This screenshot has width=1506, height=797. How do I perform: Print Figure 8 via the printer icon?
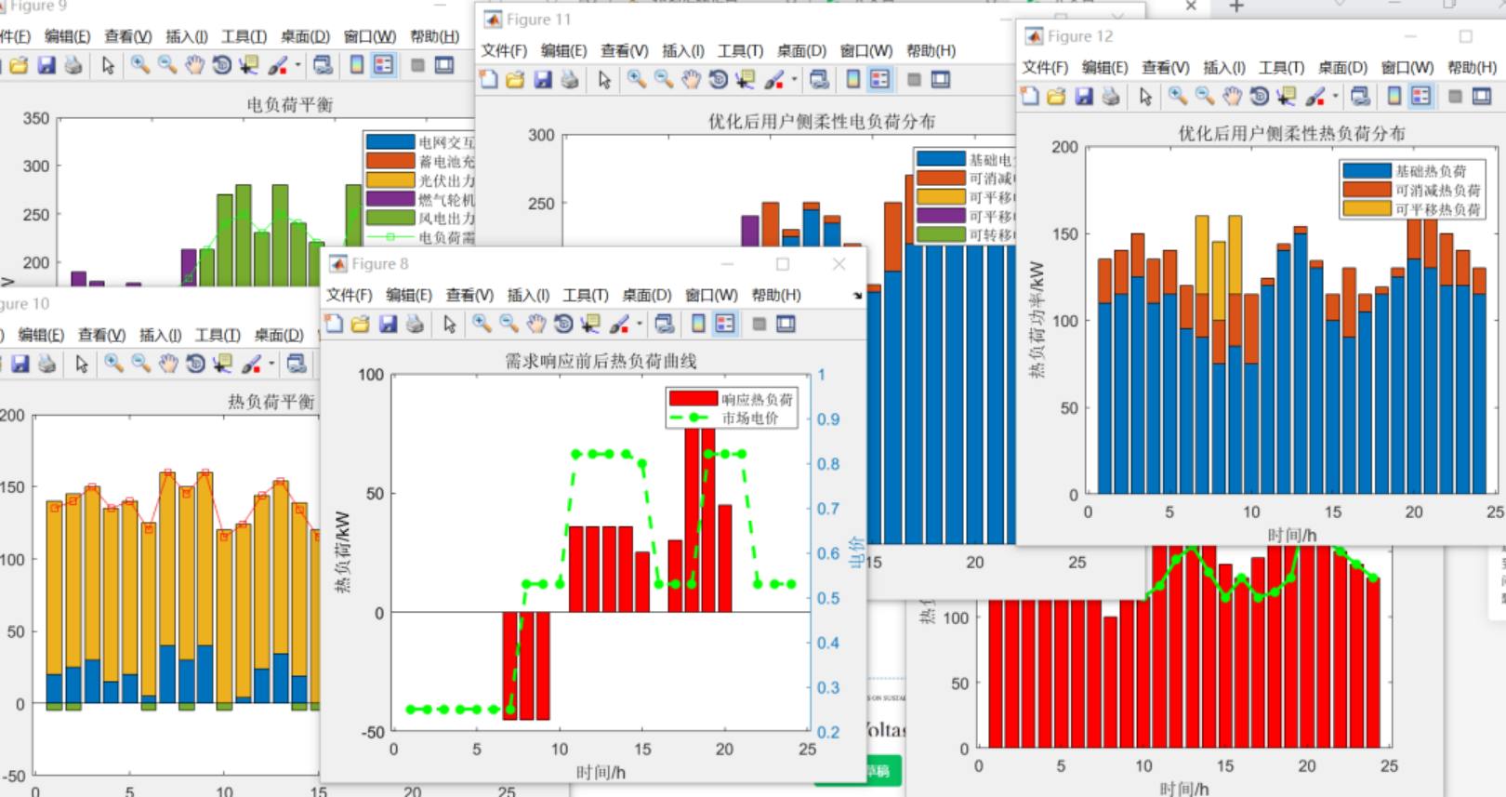click(x=415, y=324)
